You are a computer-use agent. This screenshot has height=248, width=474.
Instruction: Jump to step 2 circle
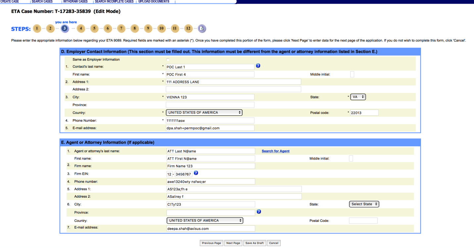point(50,28)
